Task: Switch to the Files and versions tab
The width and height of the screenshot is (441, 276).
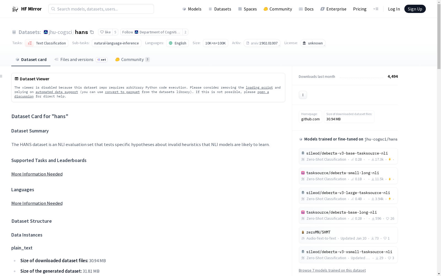Action: [81, 60]
